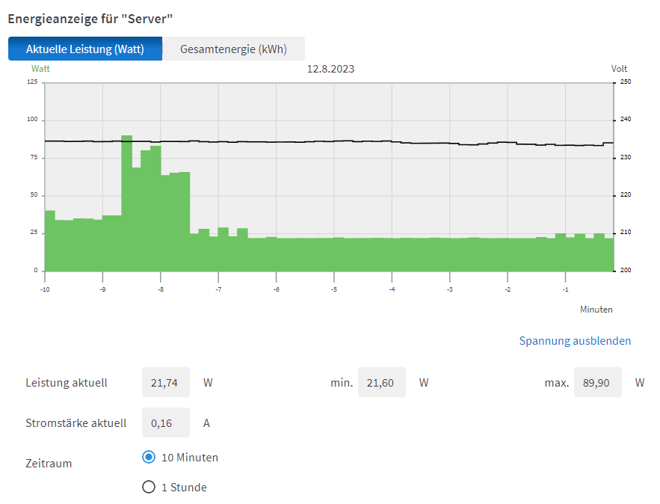This screenshot has width=660, height=504.
Task: Click the Stromstärke aktuell label
Action: (75, 423)
